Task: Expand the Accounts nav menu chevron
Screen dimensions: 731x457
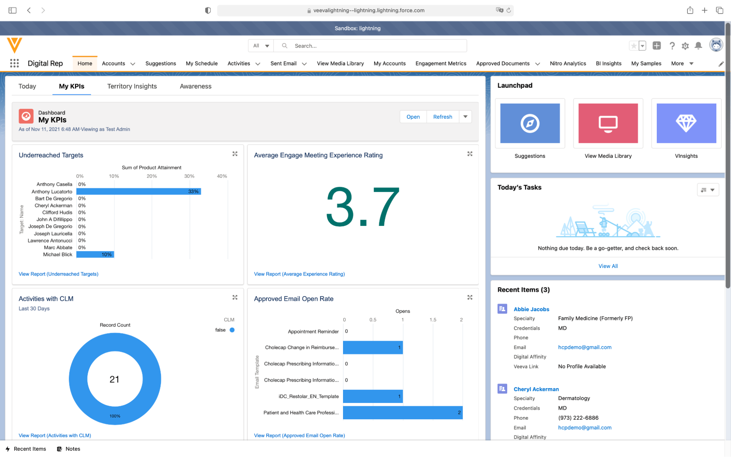Action: (x=133, y=64)
